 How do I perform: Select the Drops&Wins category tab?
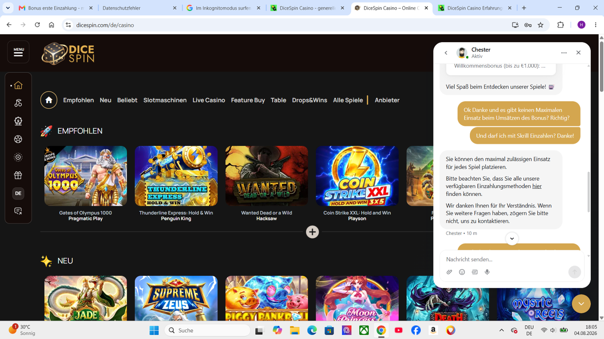310,100
